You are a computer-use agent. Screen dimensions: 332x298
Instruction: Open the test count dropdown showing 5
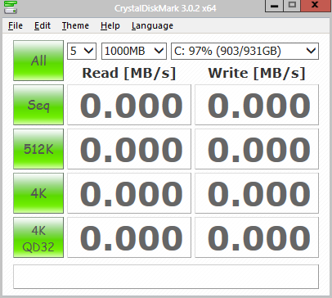click(82, 51)
